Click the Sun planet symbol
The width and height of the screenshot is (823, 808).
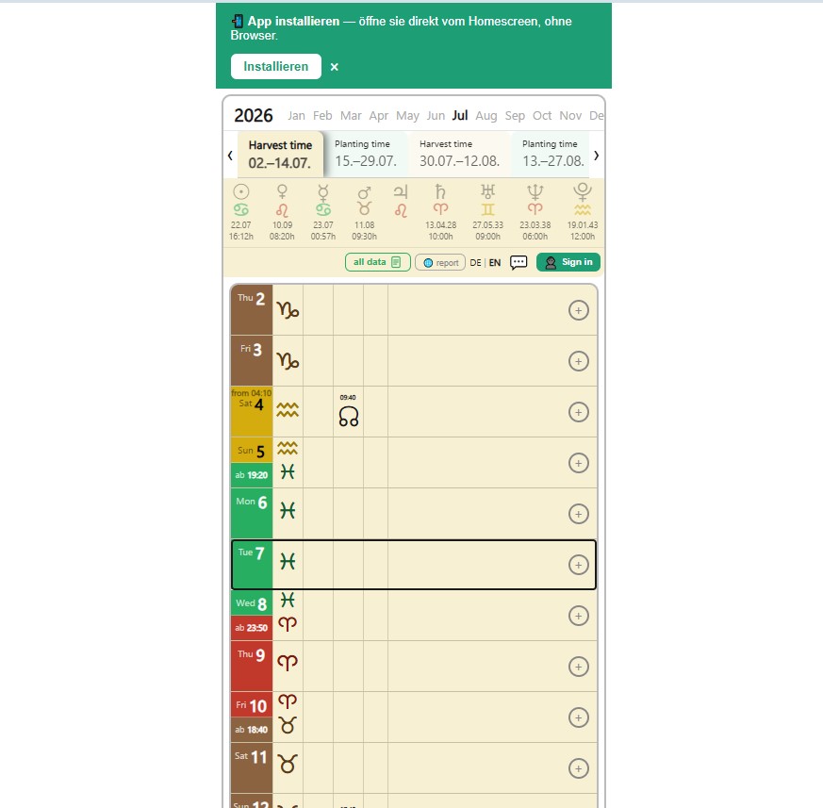[x=241, y=191]
